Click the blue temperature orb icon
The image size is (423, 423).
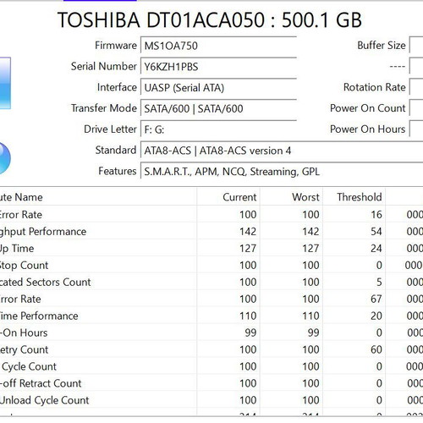pyautogui.click(x=4, y=158)
